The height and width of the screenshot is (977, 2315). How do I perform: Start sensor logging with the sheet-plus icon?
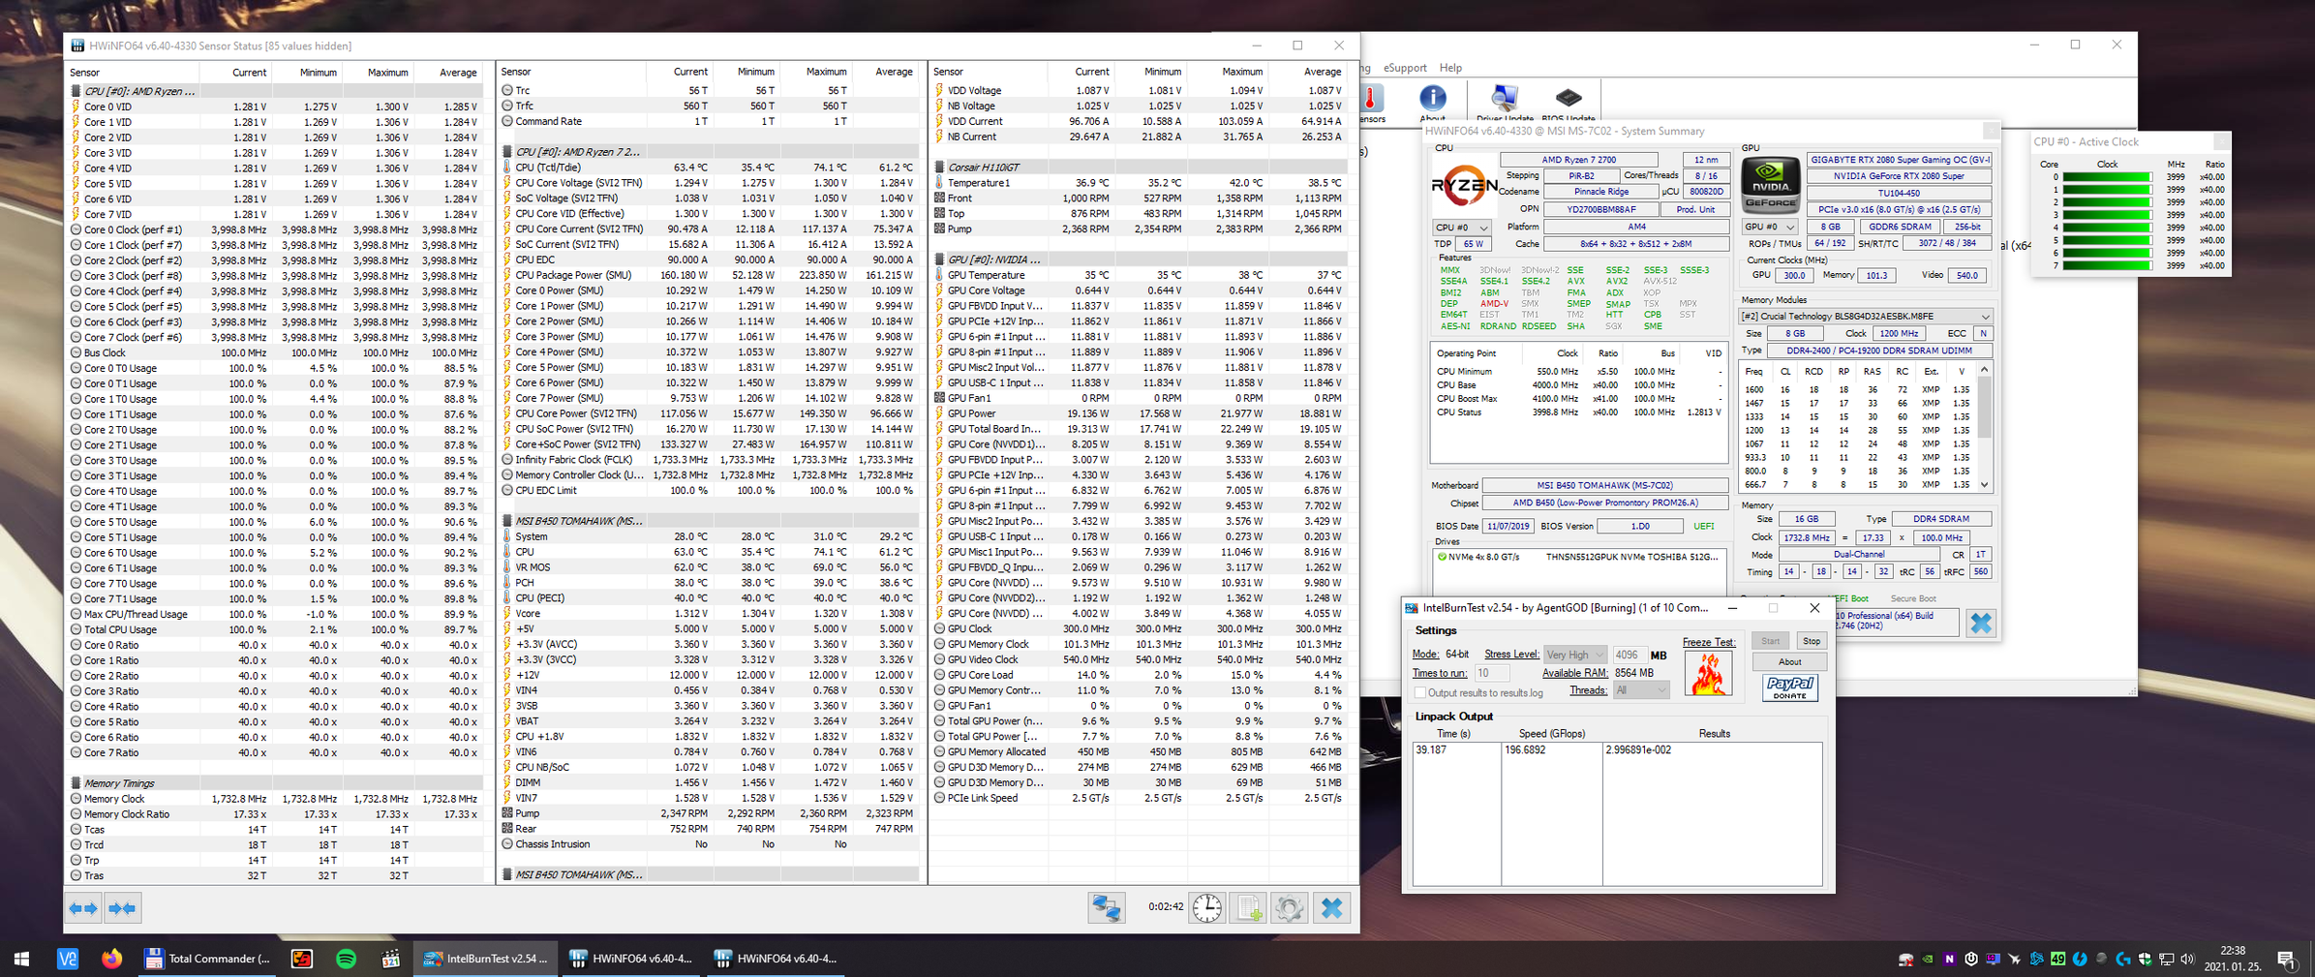click(x=1248, y=907)
